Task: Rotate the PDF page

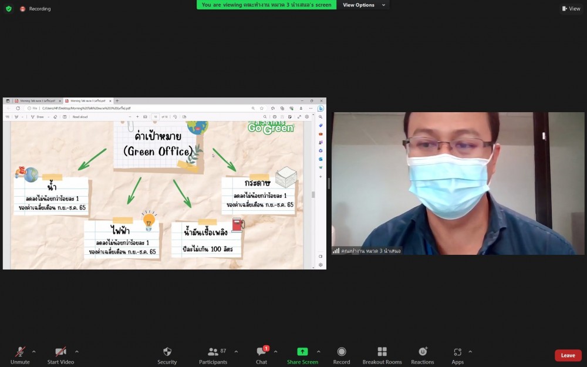Action: coord(175,117)
